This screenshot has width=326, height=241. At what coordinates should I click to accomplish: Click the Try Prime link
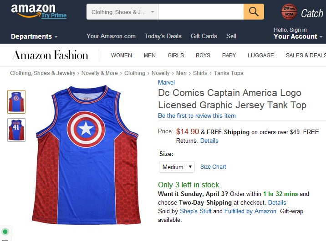point(54,15)
